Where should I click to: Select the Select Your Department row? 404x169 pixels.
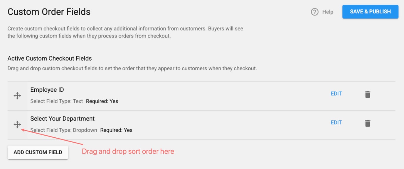(x=176, y=124)
